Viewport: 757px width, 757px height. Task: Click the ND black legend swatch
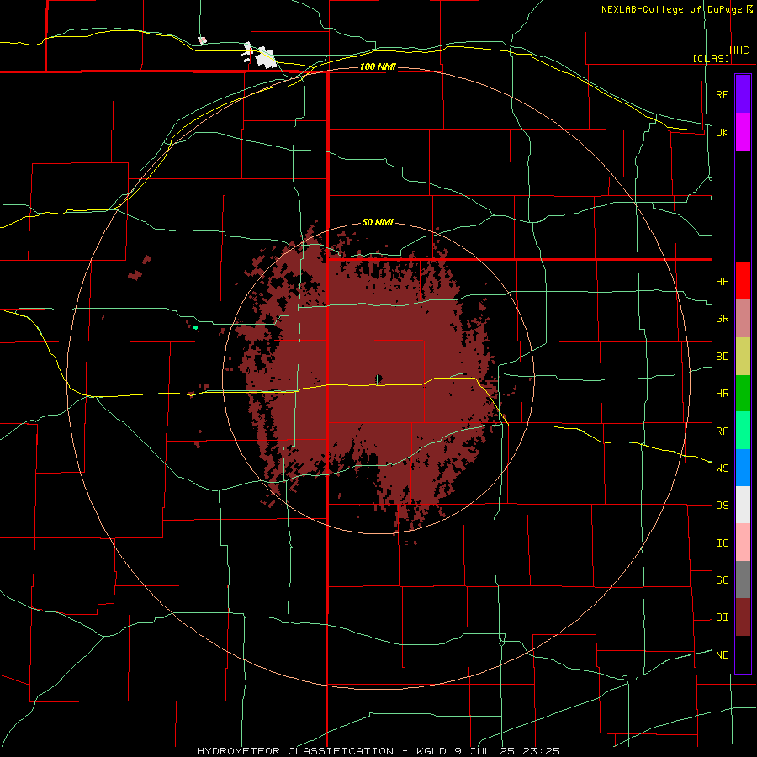(743, 654)
